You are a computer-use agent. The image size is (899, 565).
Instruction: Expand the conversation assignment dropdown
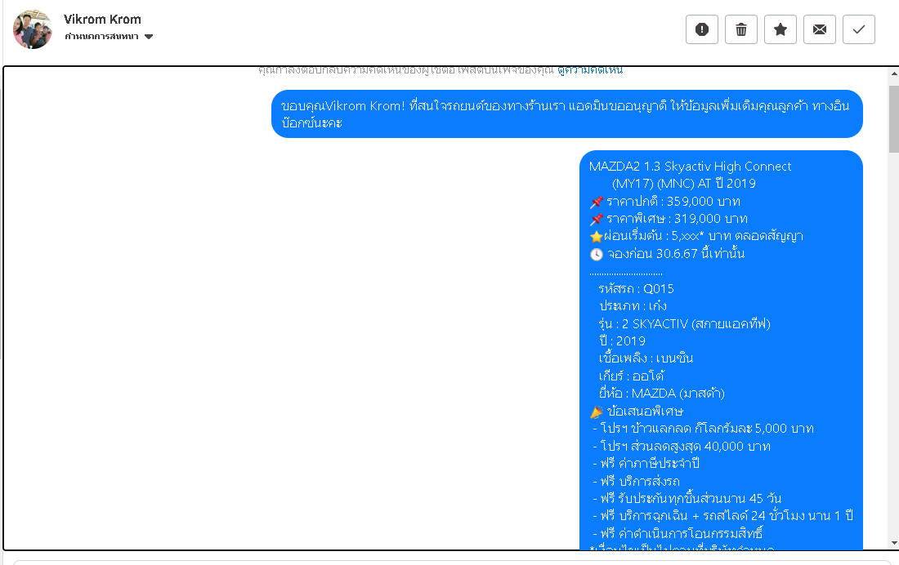click(109, 37)
